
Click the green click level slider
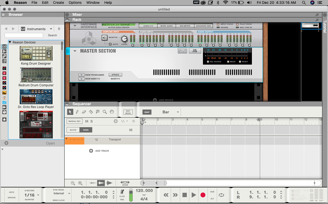(131, 195)
